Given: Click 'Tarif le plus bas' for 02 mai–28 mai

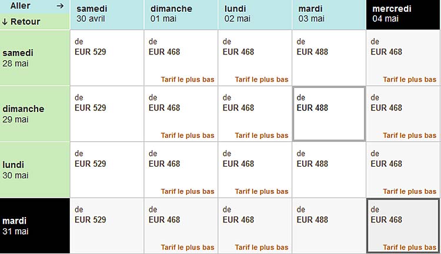Looking at the screenshot, I should pos(262,79).
